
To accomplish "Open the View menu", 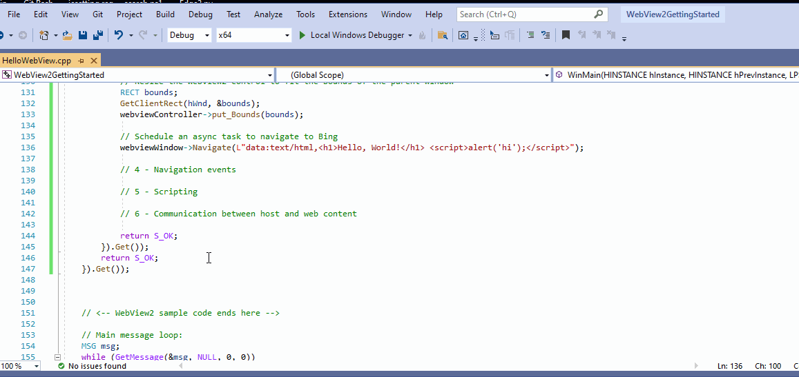I will (70, 14).
